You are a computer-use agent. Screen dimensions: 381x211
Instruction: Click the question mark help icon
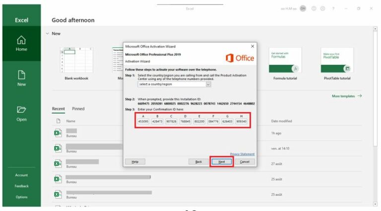pos(332,8)
